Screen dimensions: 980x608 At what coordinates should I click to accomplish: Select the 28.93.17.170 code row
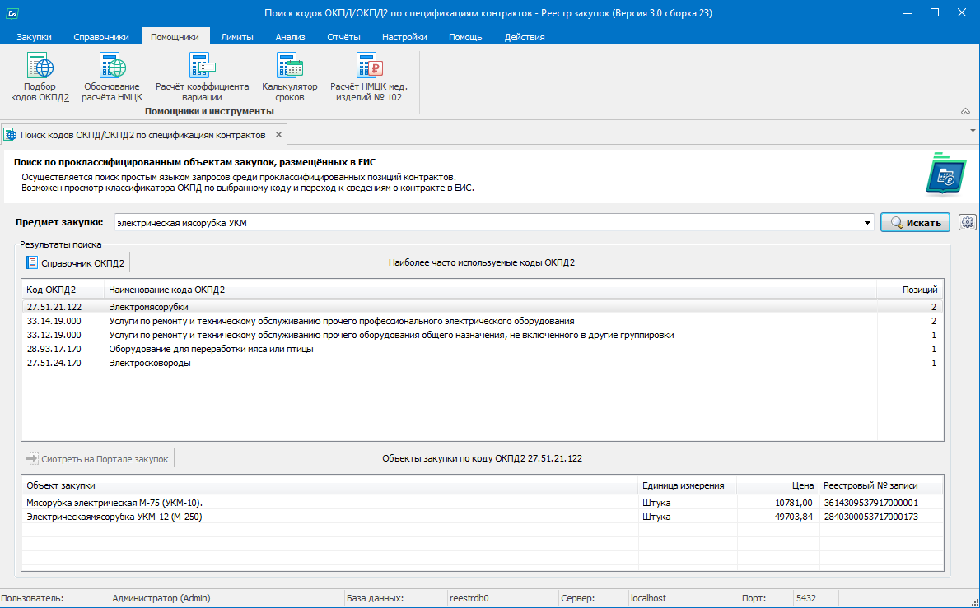pos(483,349)
